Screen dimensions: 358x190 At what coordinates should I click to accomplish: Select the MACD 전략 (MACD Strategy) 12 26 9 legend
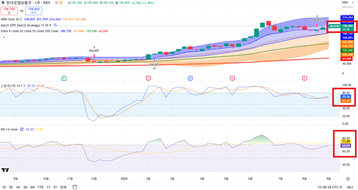point(26,25)
